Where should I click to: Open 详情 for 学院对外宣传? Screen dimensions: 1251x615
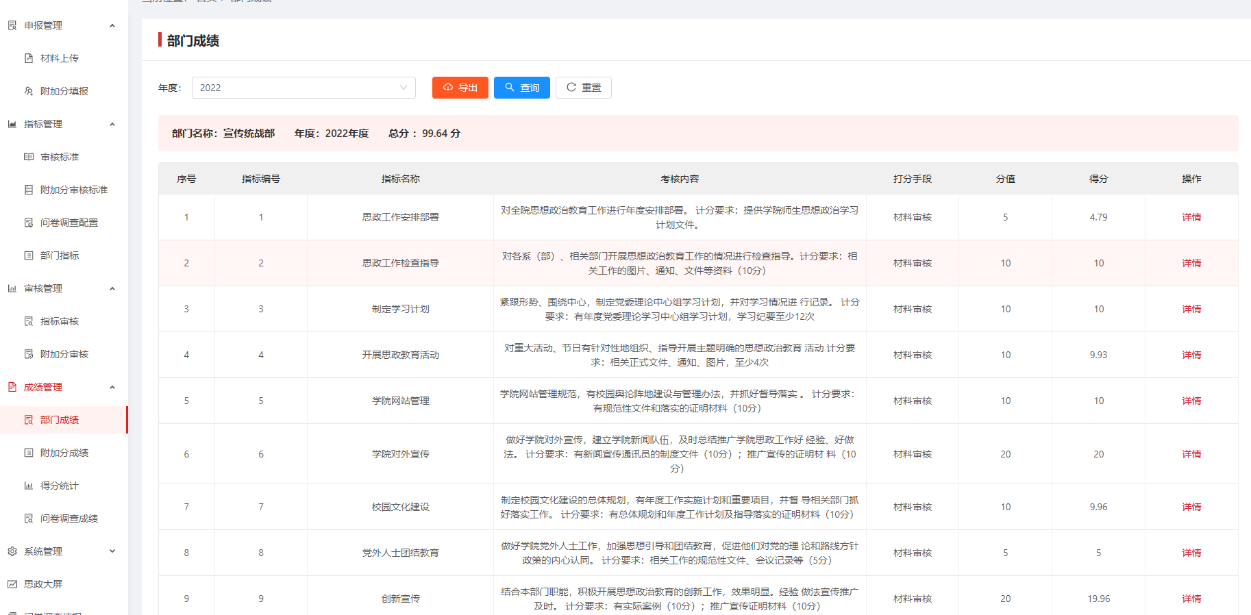click(1191, 454)
